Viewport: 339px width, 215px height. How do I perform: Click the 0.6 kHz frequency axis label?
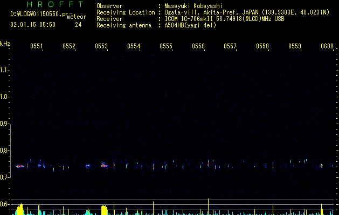pyautogui.click(x=4, y=204)
